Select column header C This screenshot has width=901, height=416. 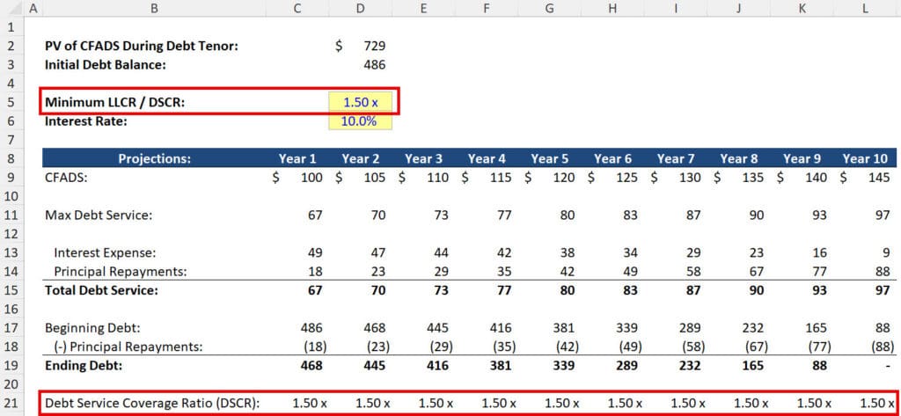(297, 9)
